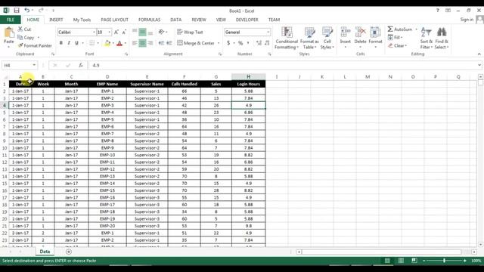
Task: Toggle Italic formatting
Action: pos(69,43)
